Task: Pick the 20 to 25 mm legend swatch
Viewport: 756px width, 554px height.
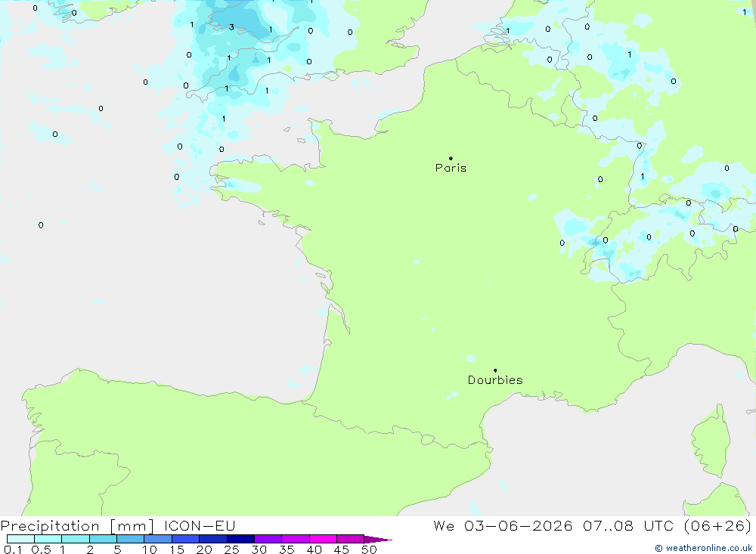Action: point(213,539)
